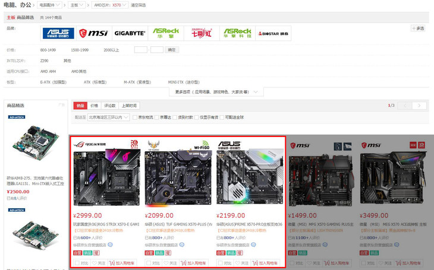Open Advantech ¥2500.00 sidebar product image
The height and width of the screenshot is (270, 434).
36,143
